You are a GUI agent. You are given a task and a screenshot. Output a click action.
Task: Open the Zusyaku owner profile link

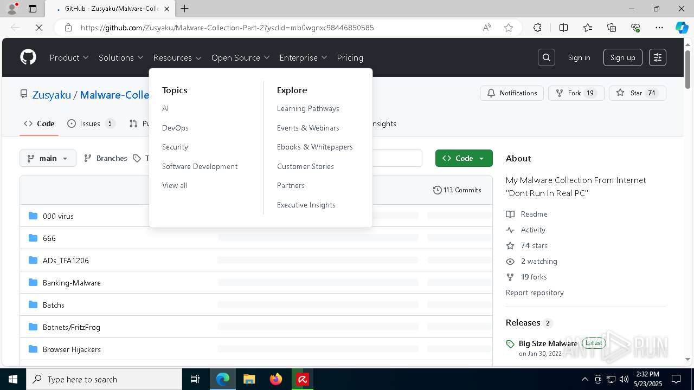52,95
